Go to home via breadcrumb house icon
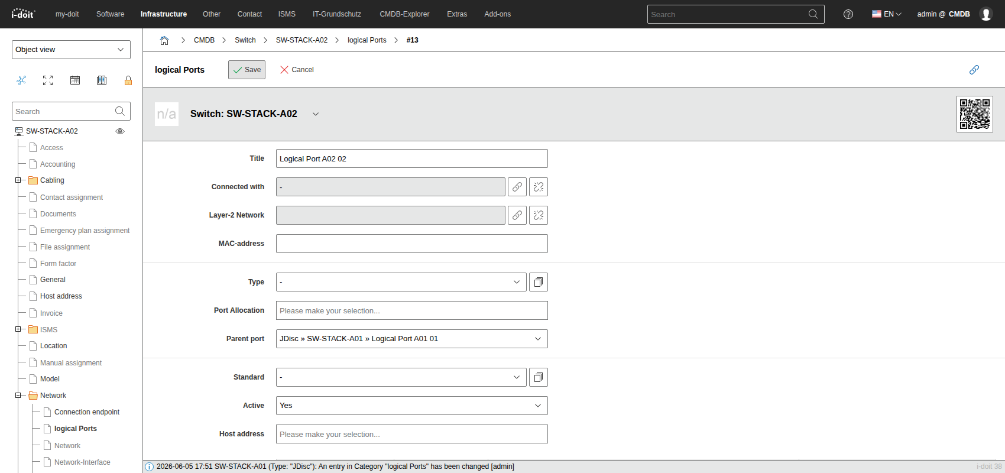 click(164, 40)
